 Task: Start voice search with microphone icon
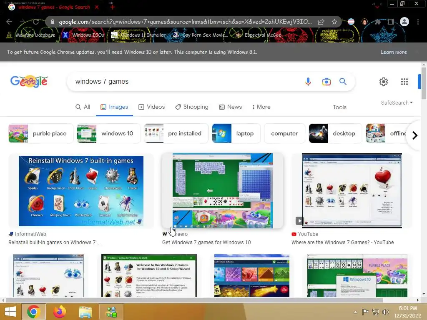coord(308,81)
